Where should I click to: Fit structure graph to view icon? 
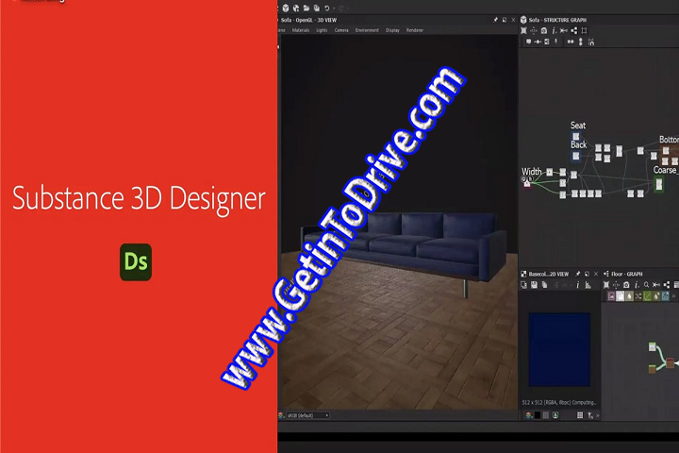tap(524, 31)
